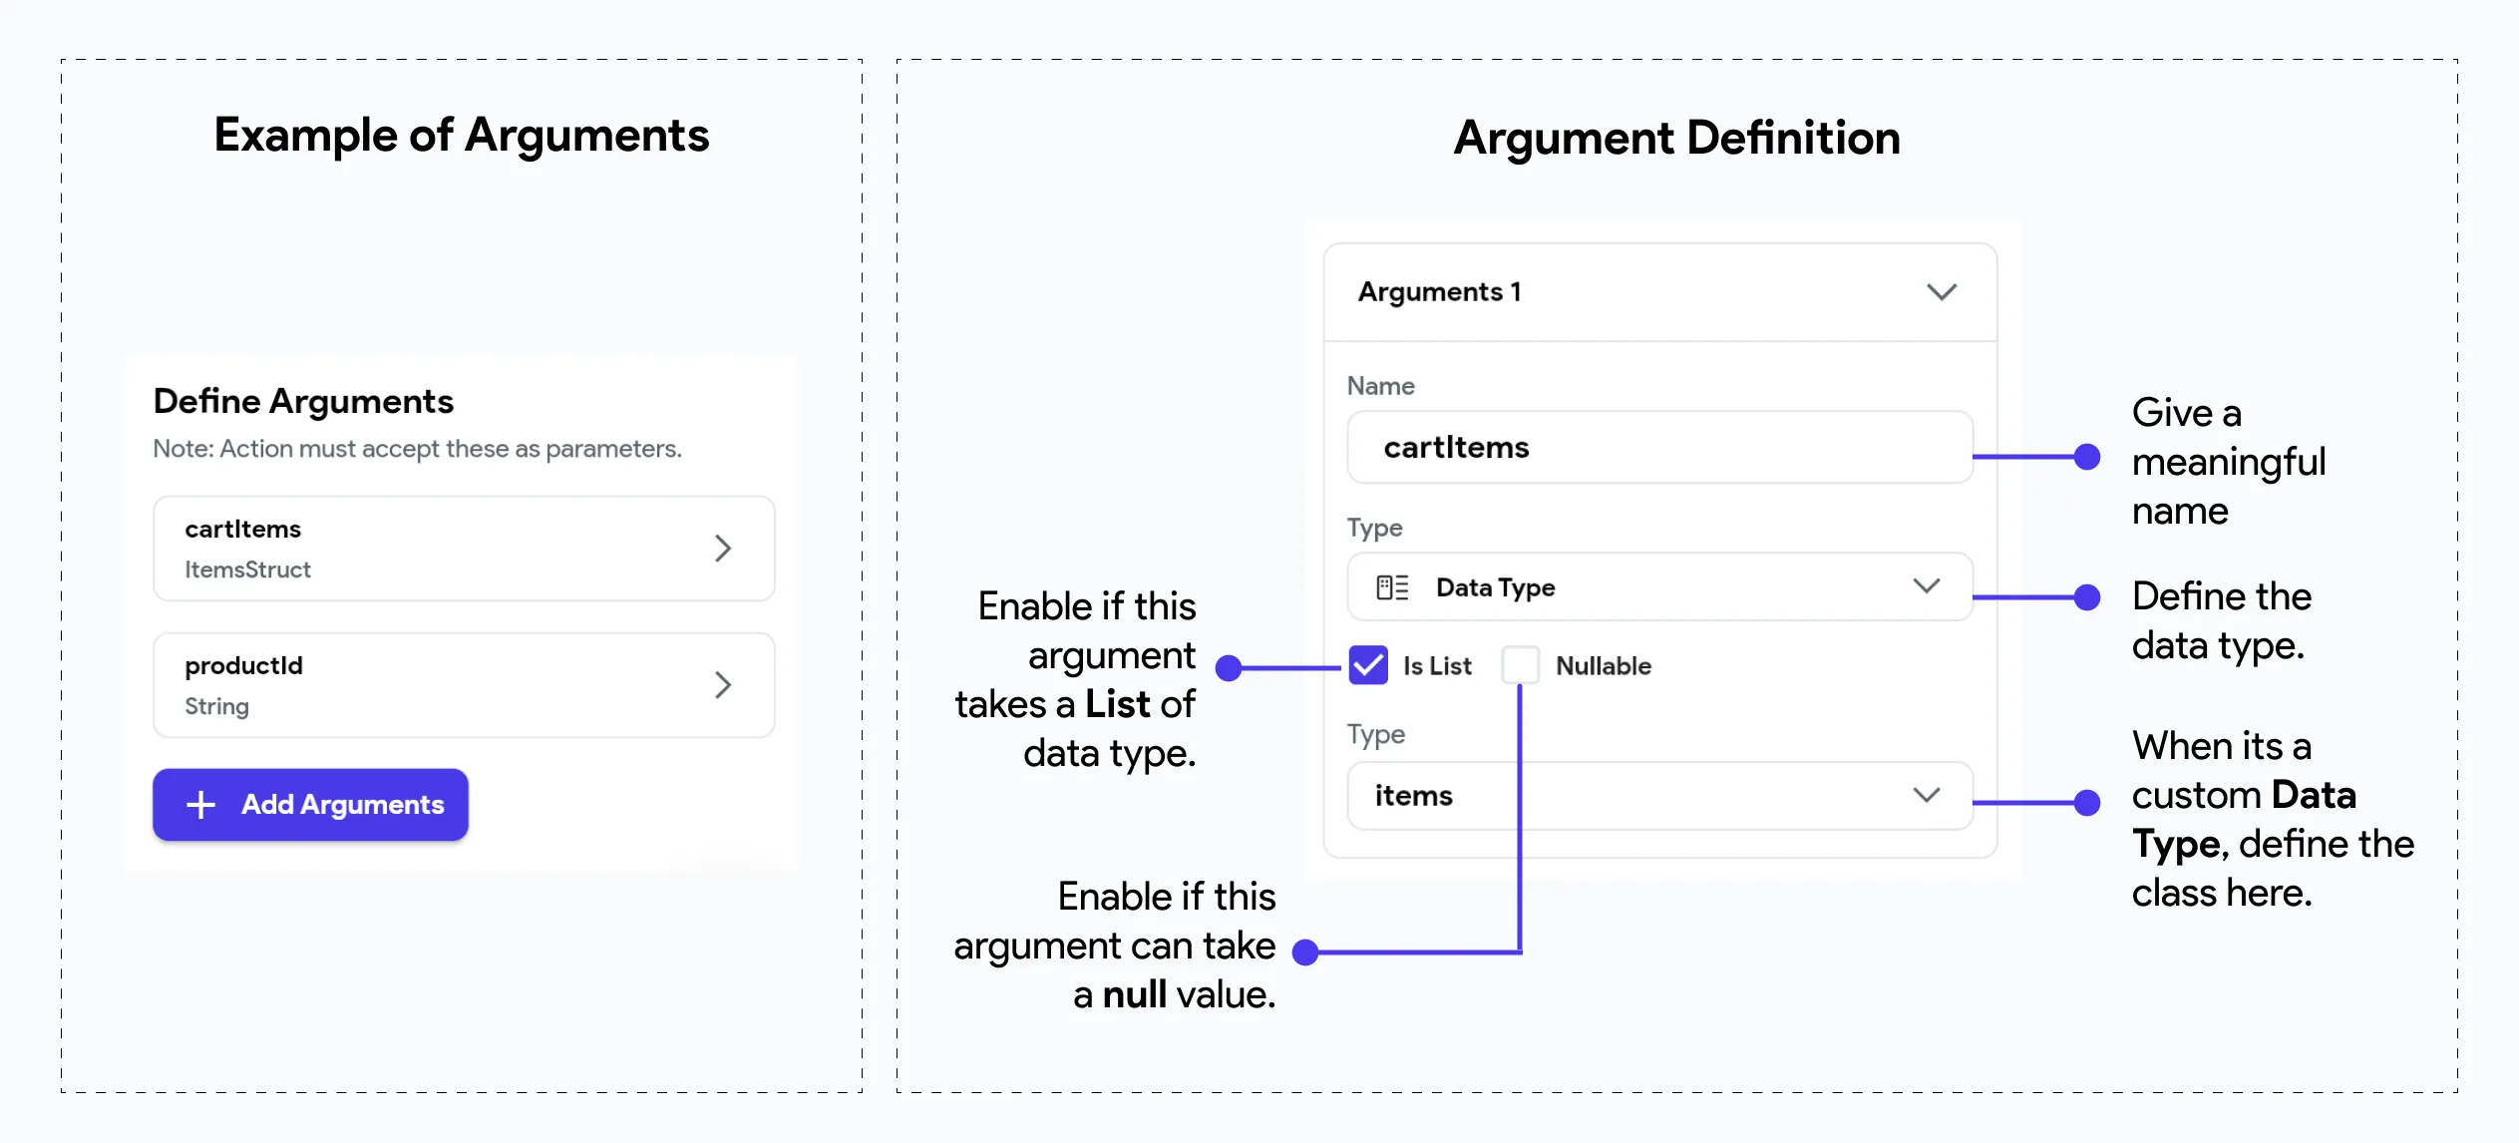
Task: Click the purple dot by custom Data Type note
Action: pos(2087,802)
